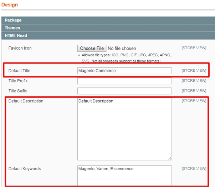This screenshot has width=215, height=187.
Task: Click the 'Title Prefix' label
Action: (x=18, y=81)
